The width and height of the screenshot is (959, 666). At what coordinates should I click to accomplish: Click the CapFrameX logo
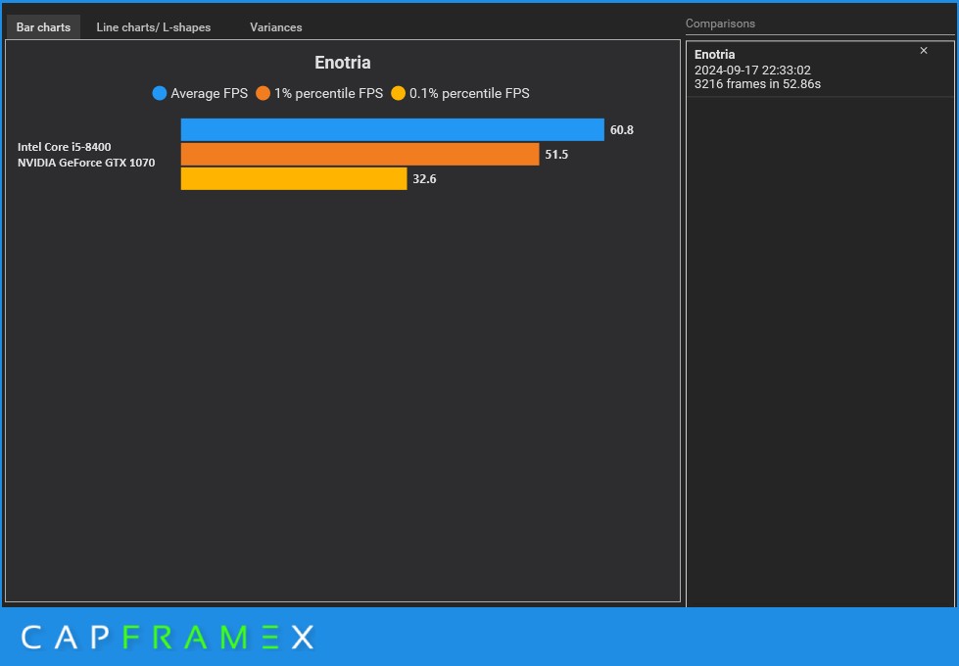(168, 638)
